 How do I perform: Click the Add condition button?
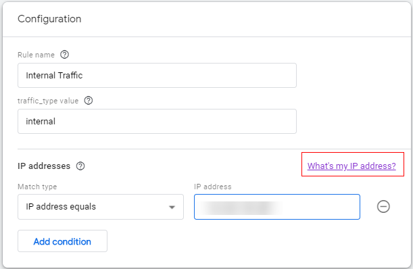point(62,241)
